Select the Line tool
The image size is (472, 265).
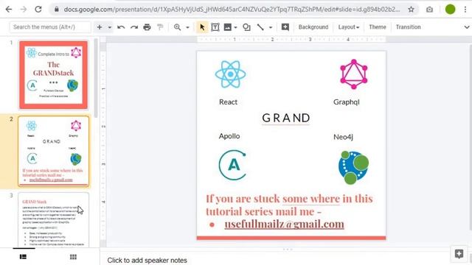260,27
